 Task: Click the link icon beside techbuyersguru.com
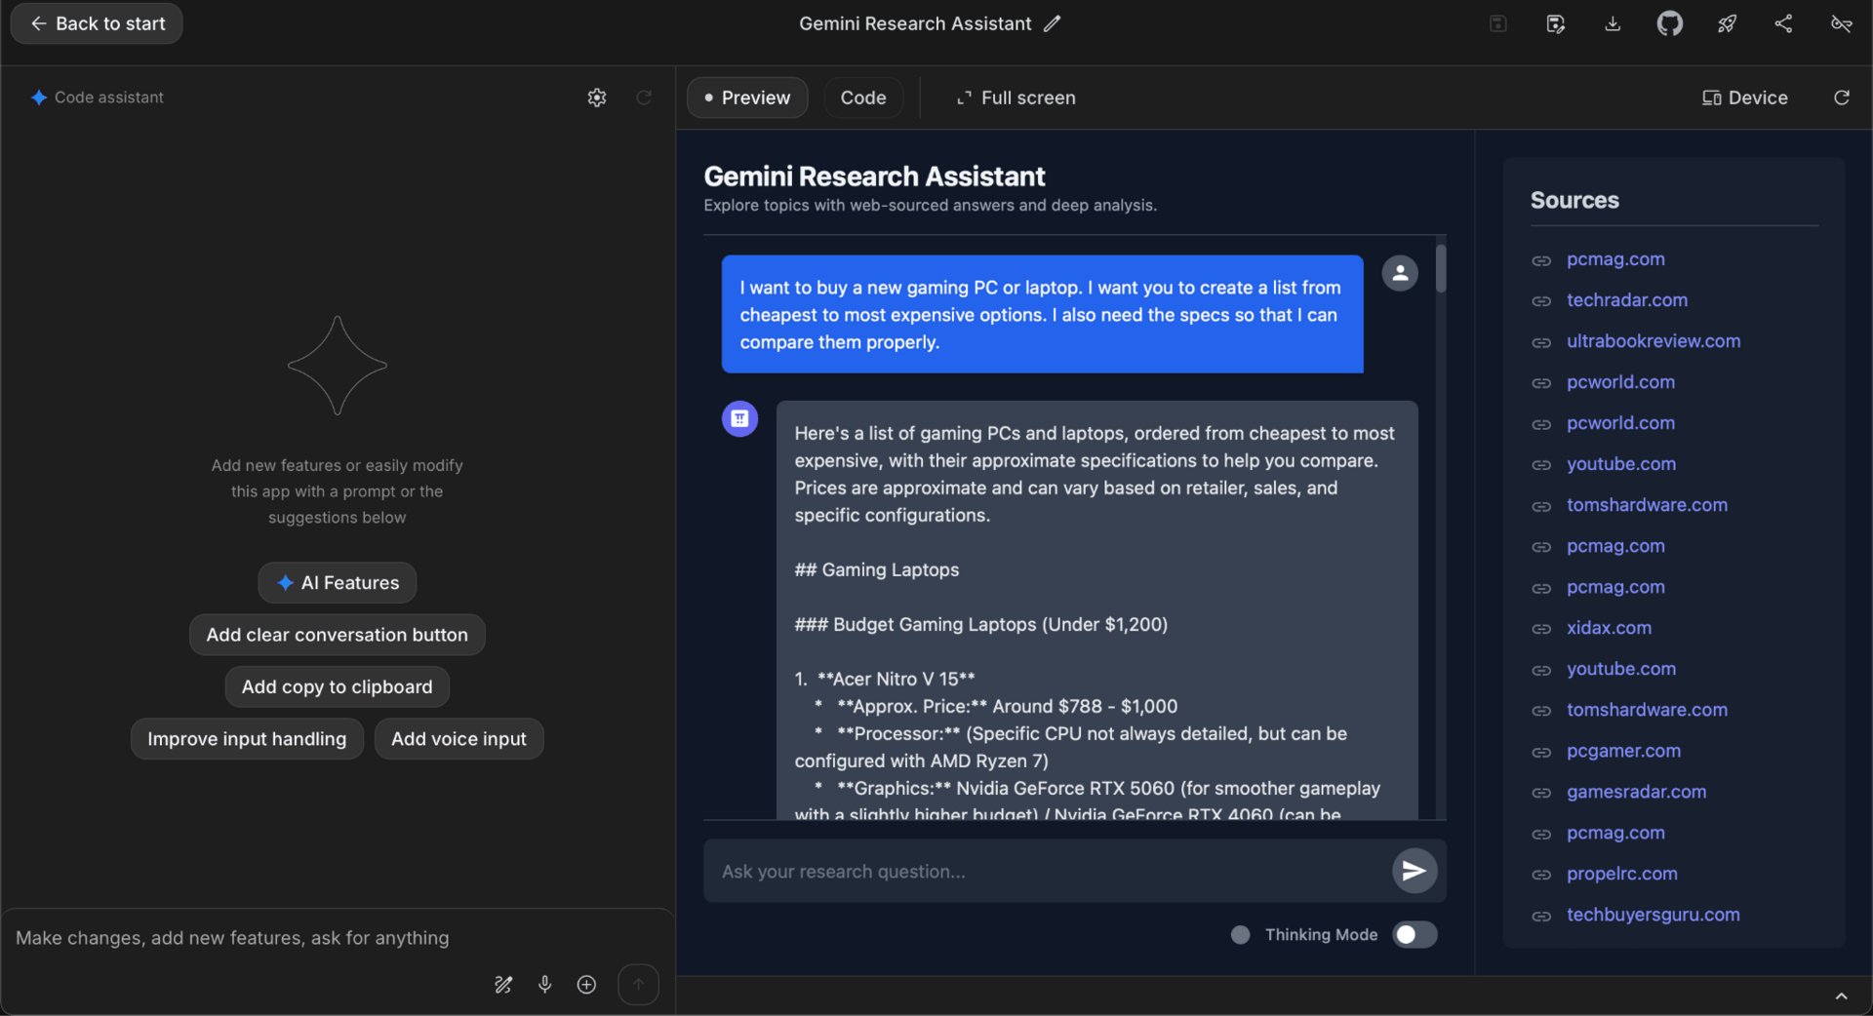(1541, 916)
